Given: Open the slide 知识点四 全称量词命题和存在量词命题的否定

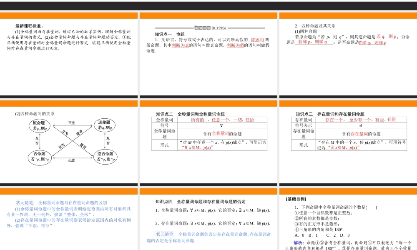Looking at the screenshot, I should pyautogui.click(x=208, y=219).
